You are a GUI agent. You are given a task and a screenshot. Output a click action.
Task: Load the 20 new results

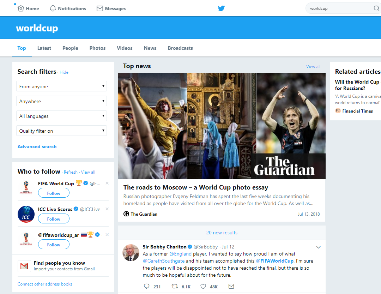click(222, 233)
